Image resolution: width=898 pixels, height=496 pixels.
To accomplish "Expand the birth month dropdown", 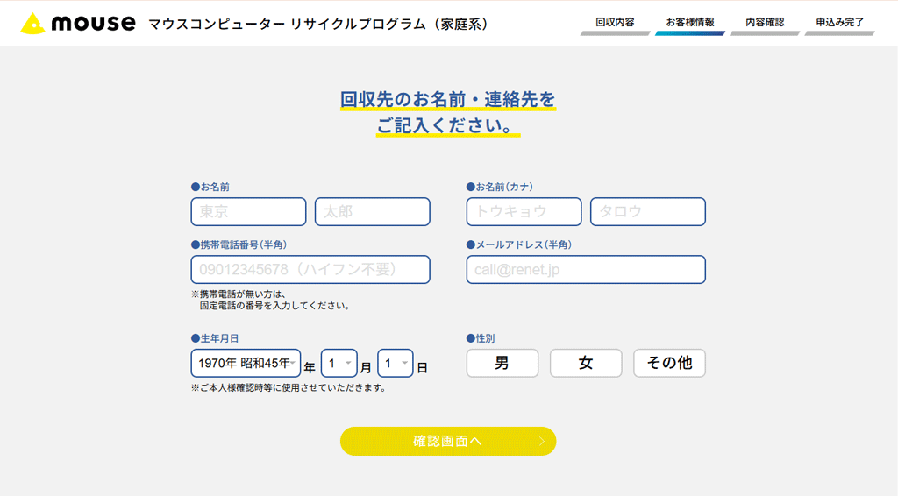I will pyautogui.click(x=339, y=363).
